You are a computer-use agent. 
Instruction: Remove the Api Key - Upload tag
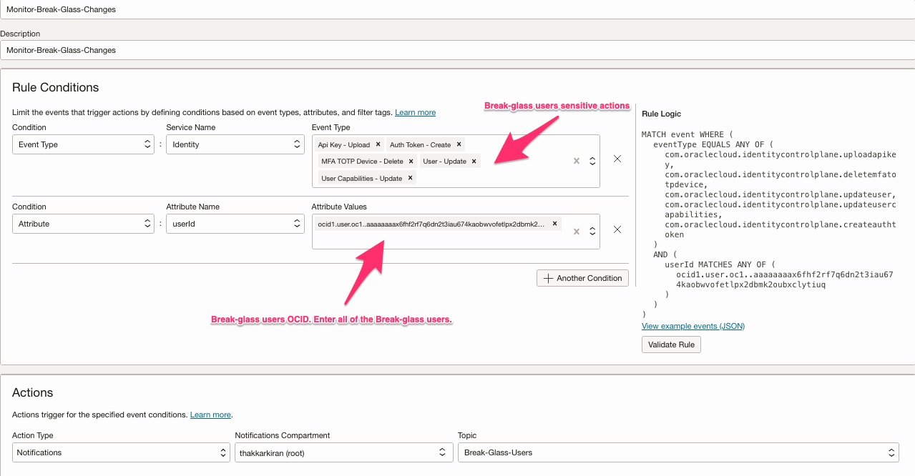tap(378, 144)
